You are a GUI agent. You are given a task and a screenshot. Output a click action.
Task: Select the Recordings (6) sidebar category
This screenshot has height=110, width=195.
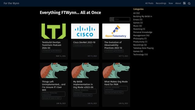coord(140,45)
